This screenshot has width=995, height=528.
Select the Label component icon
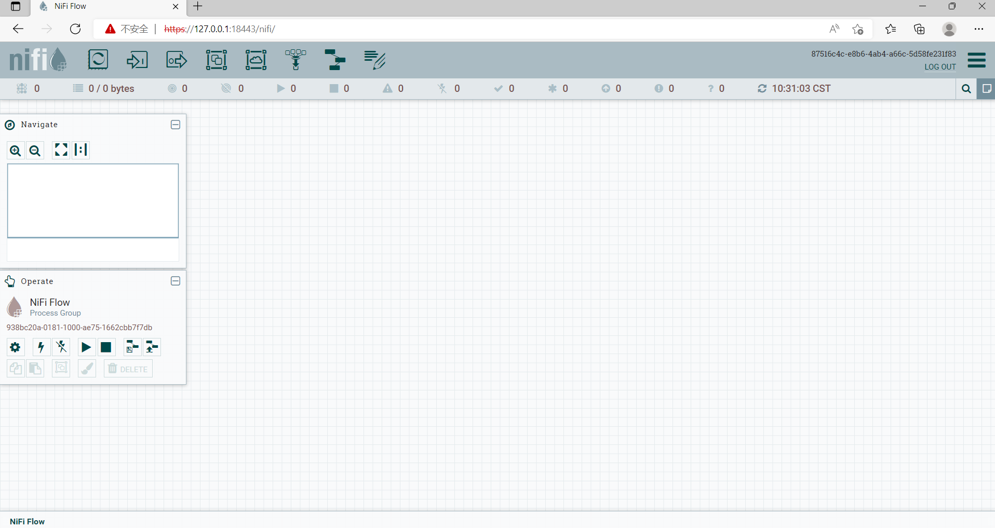[x=374, y=60]
